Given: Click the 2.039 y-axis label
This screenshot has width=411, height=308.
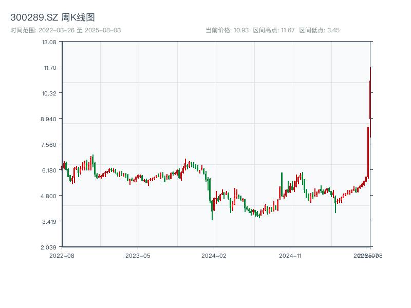Looking at the screenshot, I should [x=49, y=247].
